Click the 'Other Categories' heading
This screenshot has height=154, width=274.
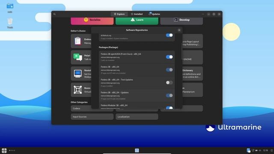pyautogui.click(x=79, y=102)
